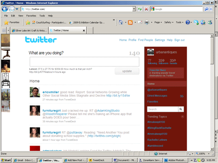Open the tab list dropdown arrow

pyautogui.click(x=8, y=30)
